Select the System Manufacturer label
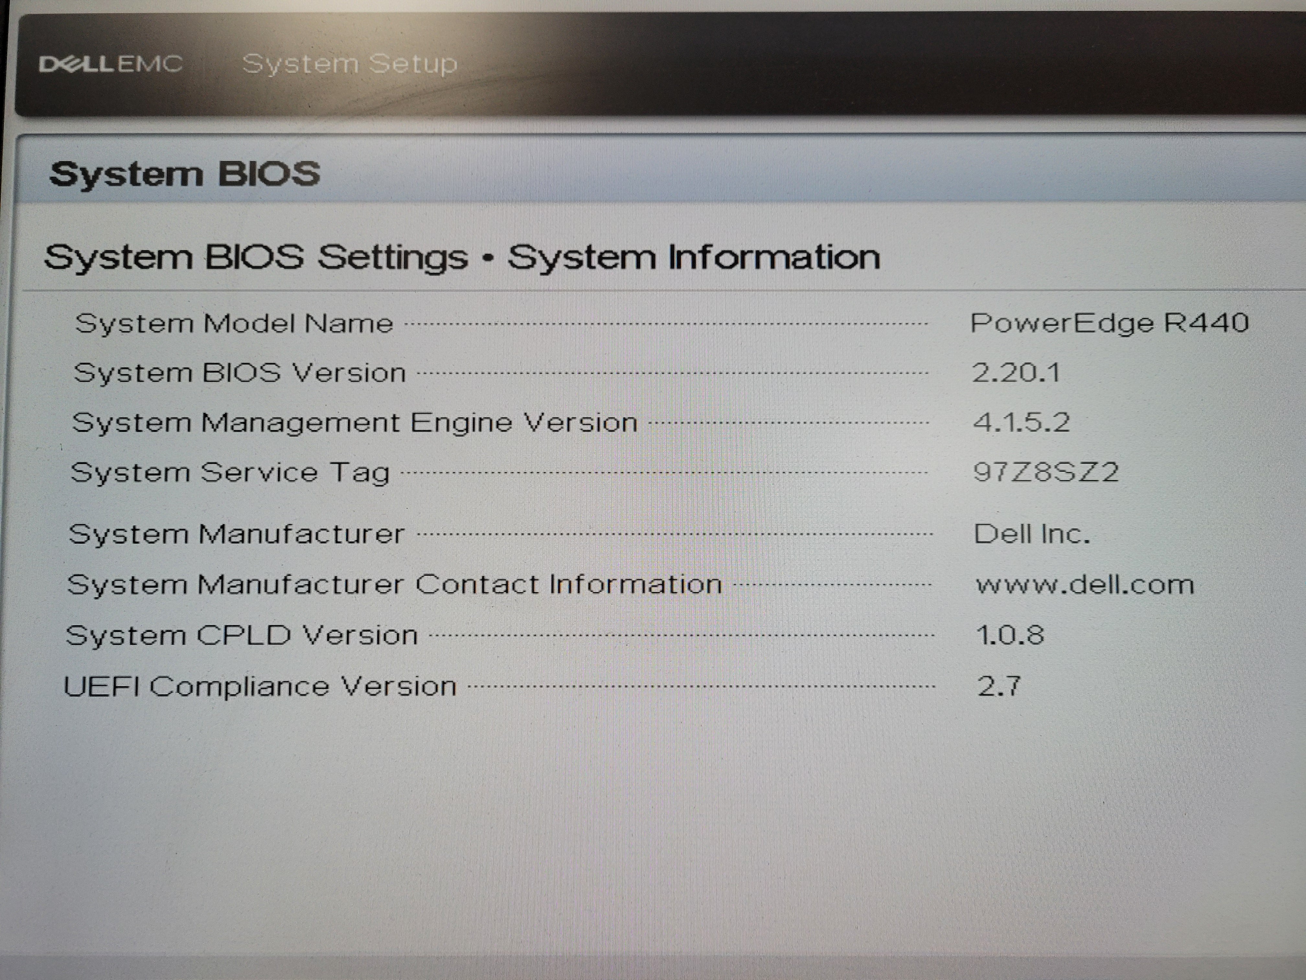 (x=237, y=535)
